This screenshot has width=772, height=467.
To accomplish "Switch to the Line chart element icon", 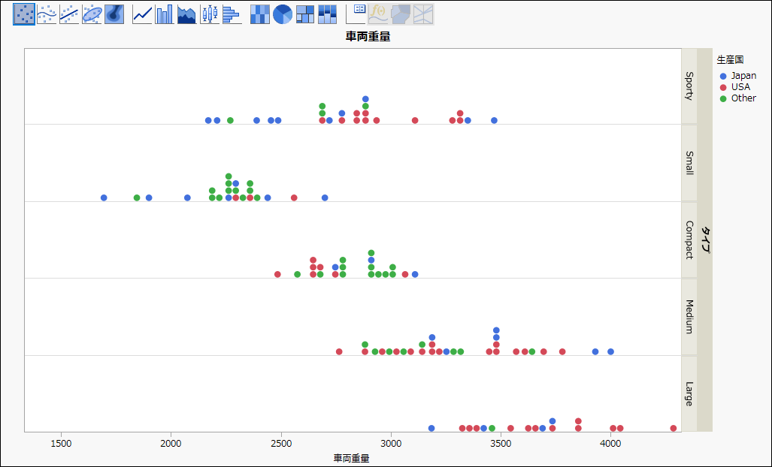I will (142, 14).
